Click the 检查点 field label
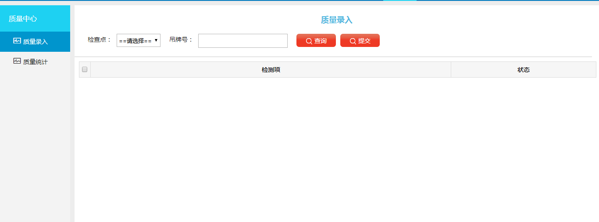Viewport: 599px width, 222px height. [x=100, y=39]
